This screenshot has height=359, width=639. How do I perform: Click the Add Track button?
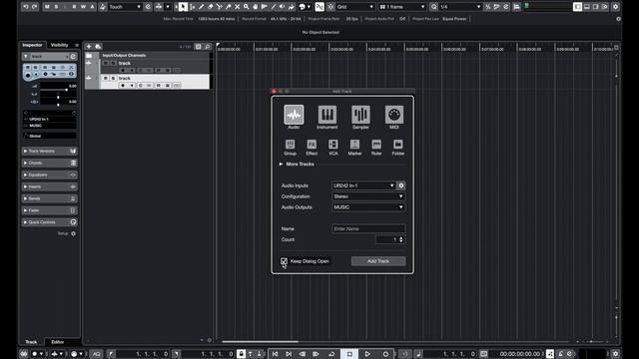tap(378, 261)
